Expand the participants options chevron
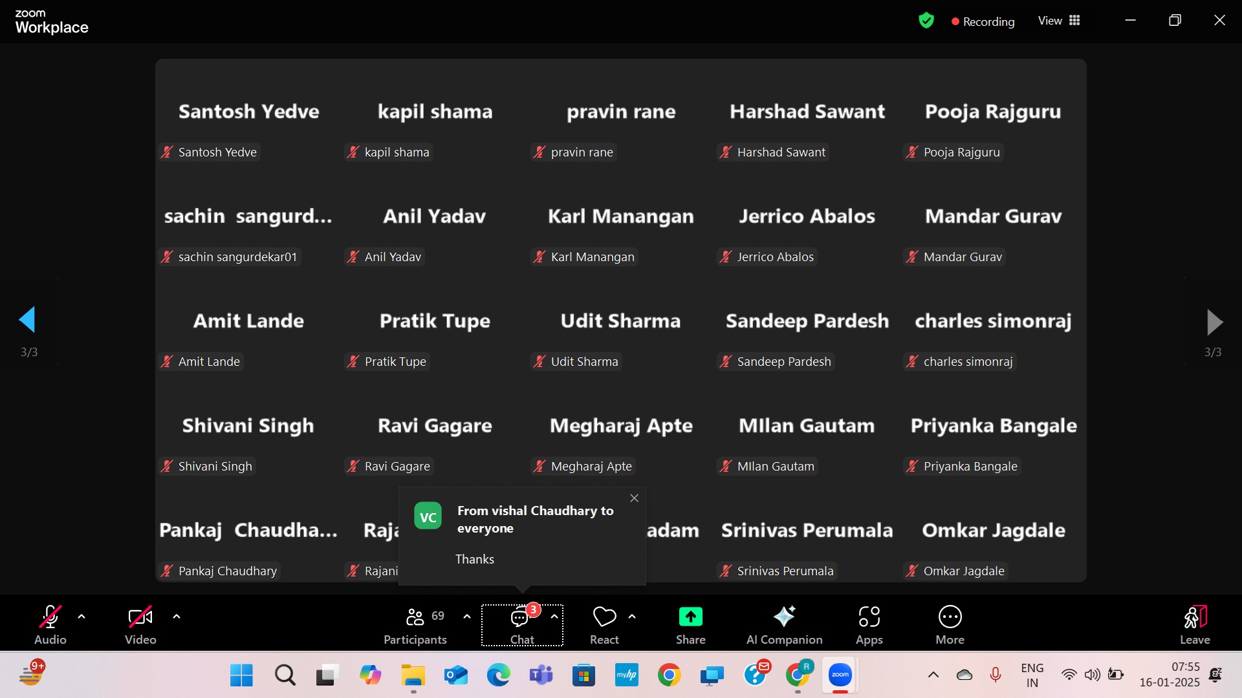This screenshot has width=1242, height=698. pos(467,617)
